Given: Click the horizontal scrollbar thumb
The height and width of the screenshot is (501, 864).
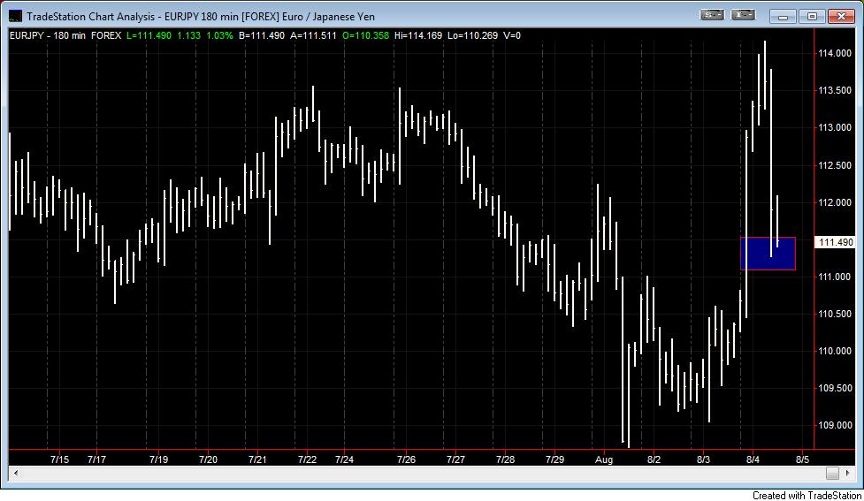Looking at the screenshot, I should coord(832,473).
